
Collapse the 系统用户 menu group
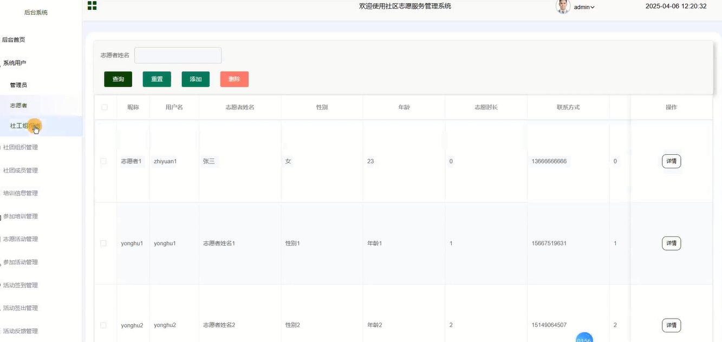(15, 63)
